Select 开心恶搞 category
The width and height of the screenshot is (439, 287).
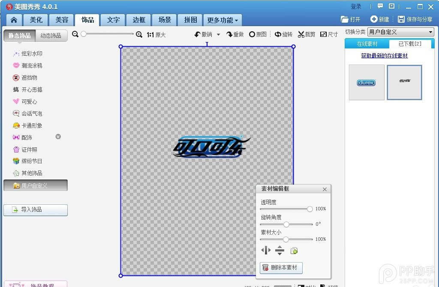click(x=28, y=90)
